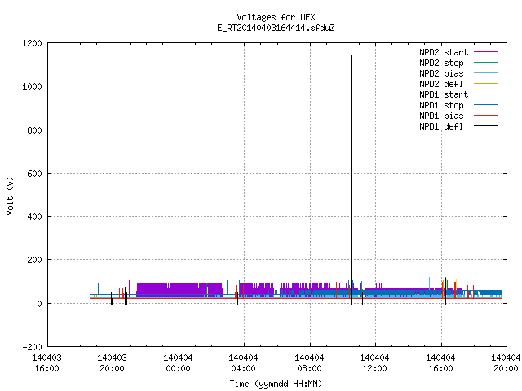Select the 'NPD1 defl' legend label
This screenshot has height=391, width=522.
tap(441, 126)
